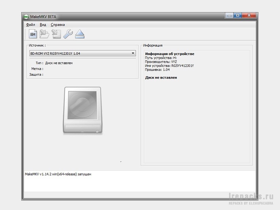Click the MakeMKV logo in title bar
280x210 pixels.
tap(26, 17)
